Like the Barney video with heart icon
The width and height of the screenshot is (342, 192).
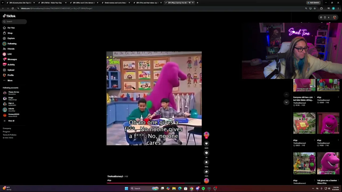point(206,143)
